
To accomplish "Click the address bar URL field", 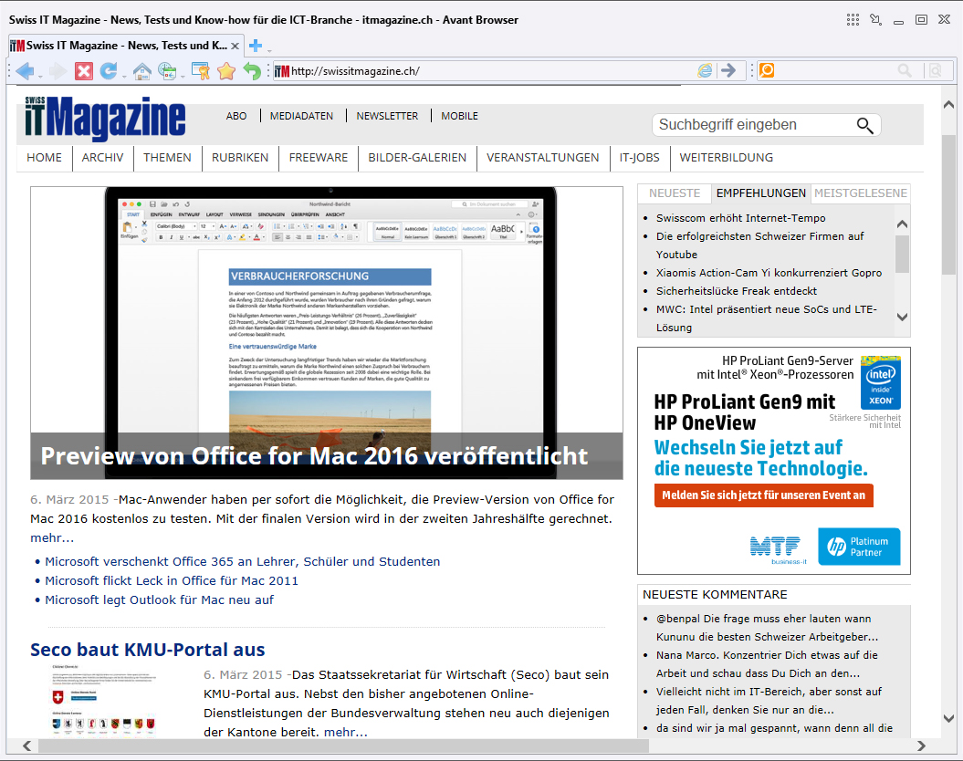I will click(492, 71).
